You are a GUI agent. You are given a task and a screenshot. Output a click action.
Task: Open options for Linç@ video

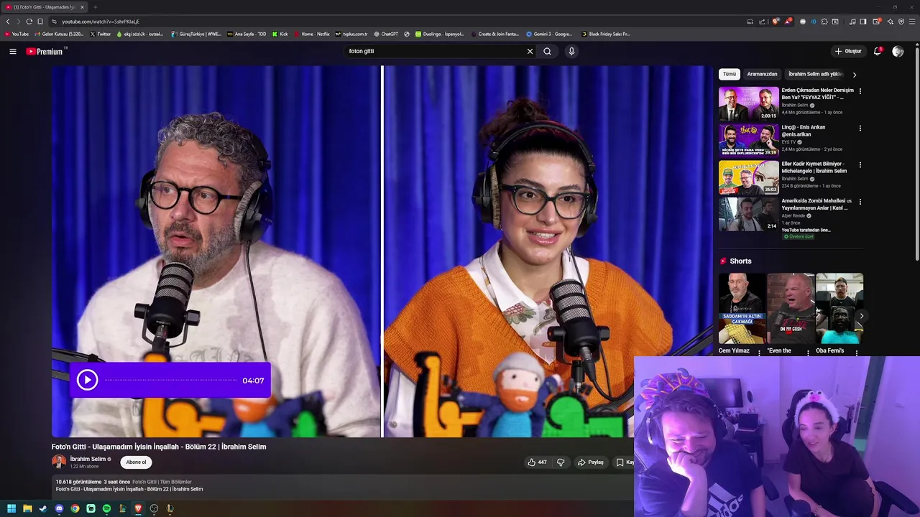(x=860, y=128)
